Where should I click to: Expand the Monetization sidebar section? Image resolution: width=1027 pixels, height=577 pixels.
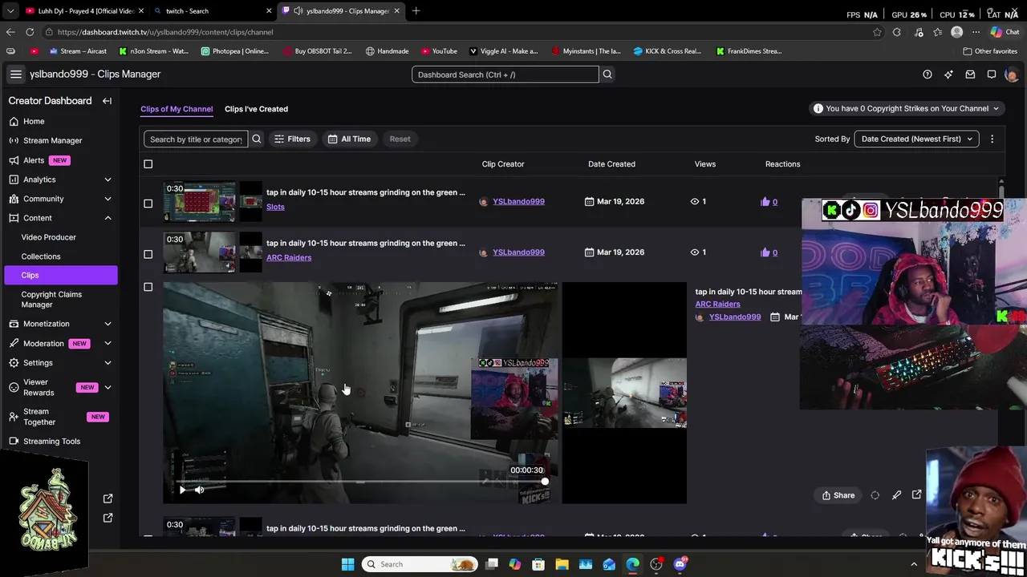point(108,324)
